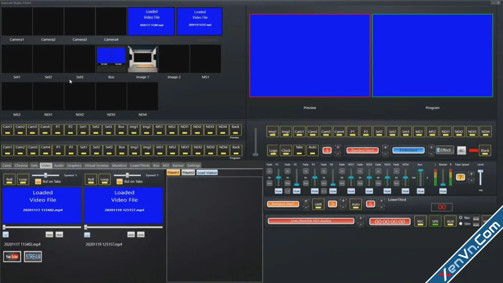Click the Load Videos button

pyautogui.click(x=207, y=173)
